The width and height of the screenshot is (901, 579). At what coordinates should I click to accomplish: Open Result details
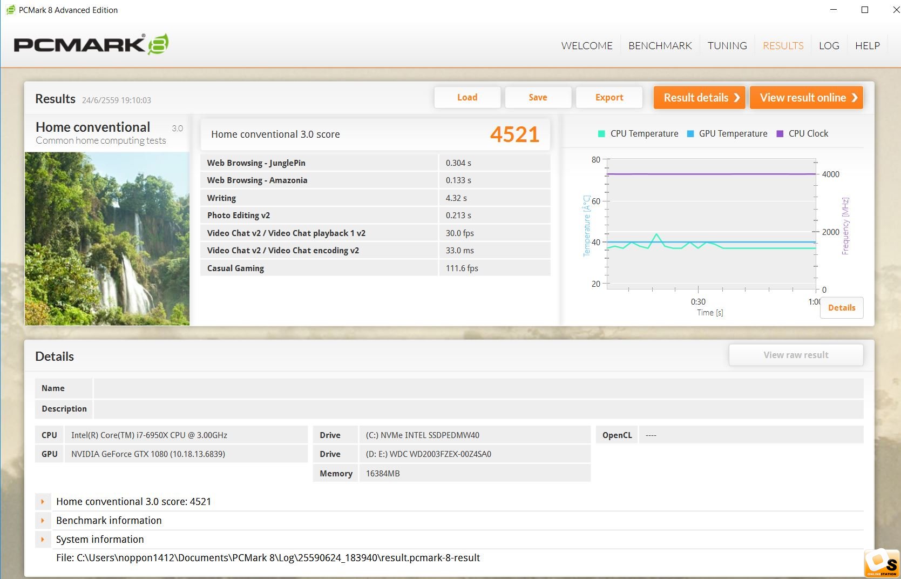point(700,97)
